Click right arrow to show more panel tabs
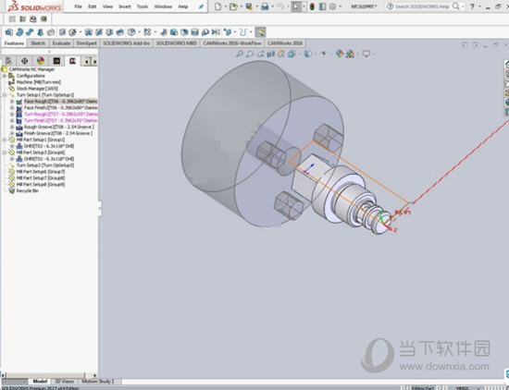The height and width of the screenshot is (390, 509). coord(94,61)
